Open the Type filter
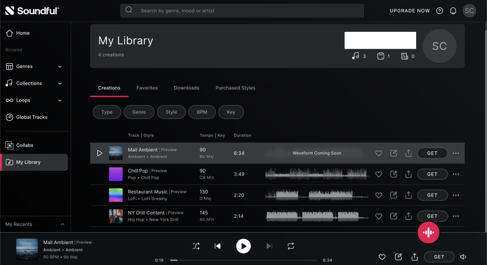The image size is (487, 265). [x=107, y=112]
